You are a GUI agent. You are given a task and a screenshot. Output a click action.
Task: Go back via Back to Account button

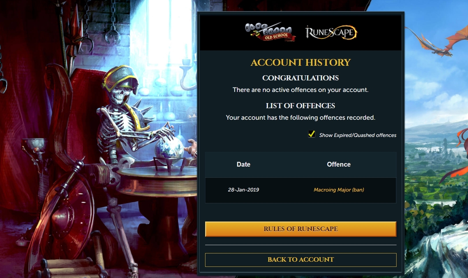pos(301,260)
